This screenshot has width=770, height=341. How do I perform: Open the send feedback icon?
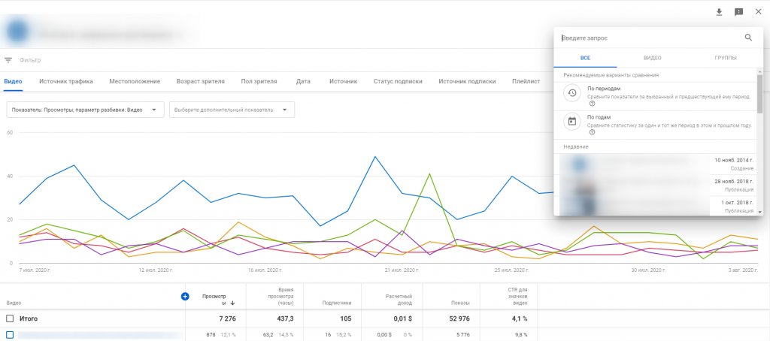(738, 12)
